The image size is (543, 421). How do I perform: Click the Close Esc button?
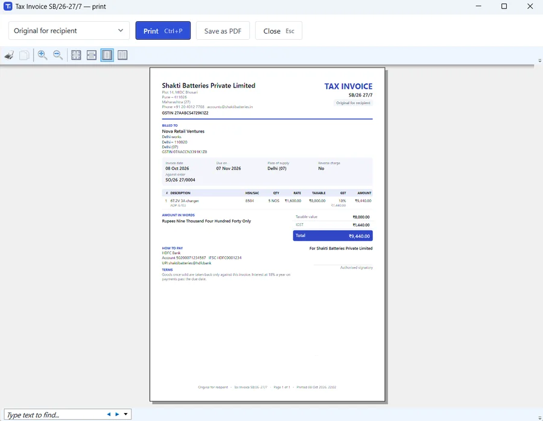click(x=278, y=31)
